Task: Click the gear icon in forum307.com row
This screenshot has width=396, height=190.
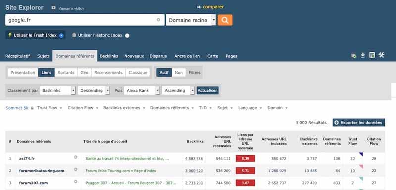Action: [76, 182]
